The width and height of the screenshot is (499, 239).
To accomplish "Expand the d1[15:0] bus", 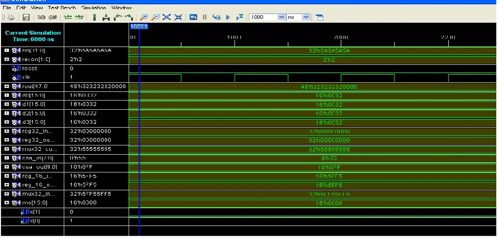I will click(x=6, y=104).
